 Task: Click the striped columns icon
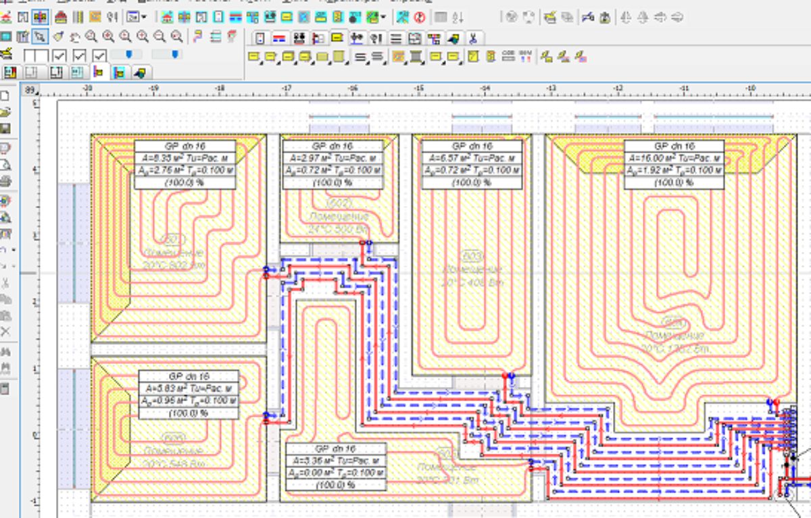78,17
